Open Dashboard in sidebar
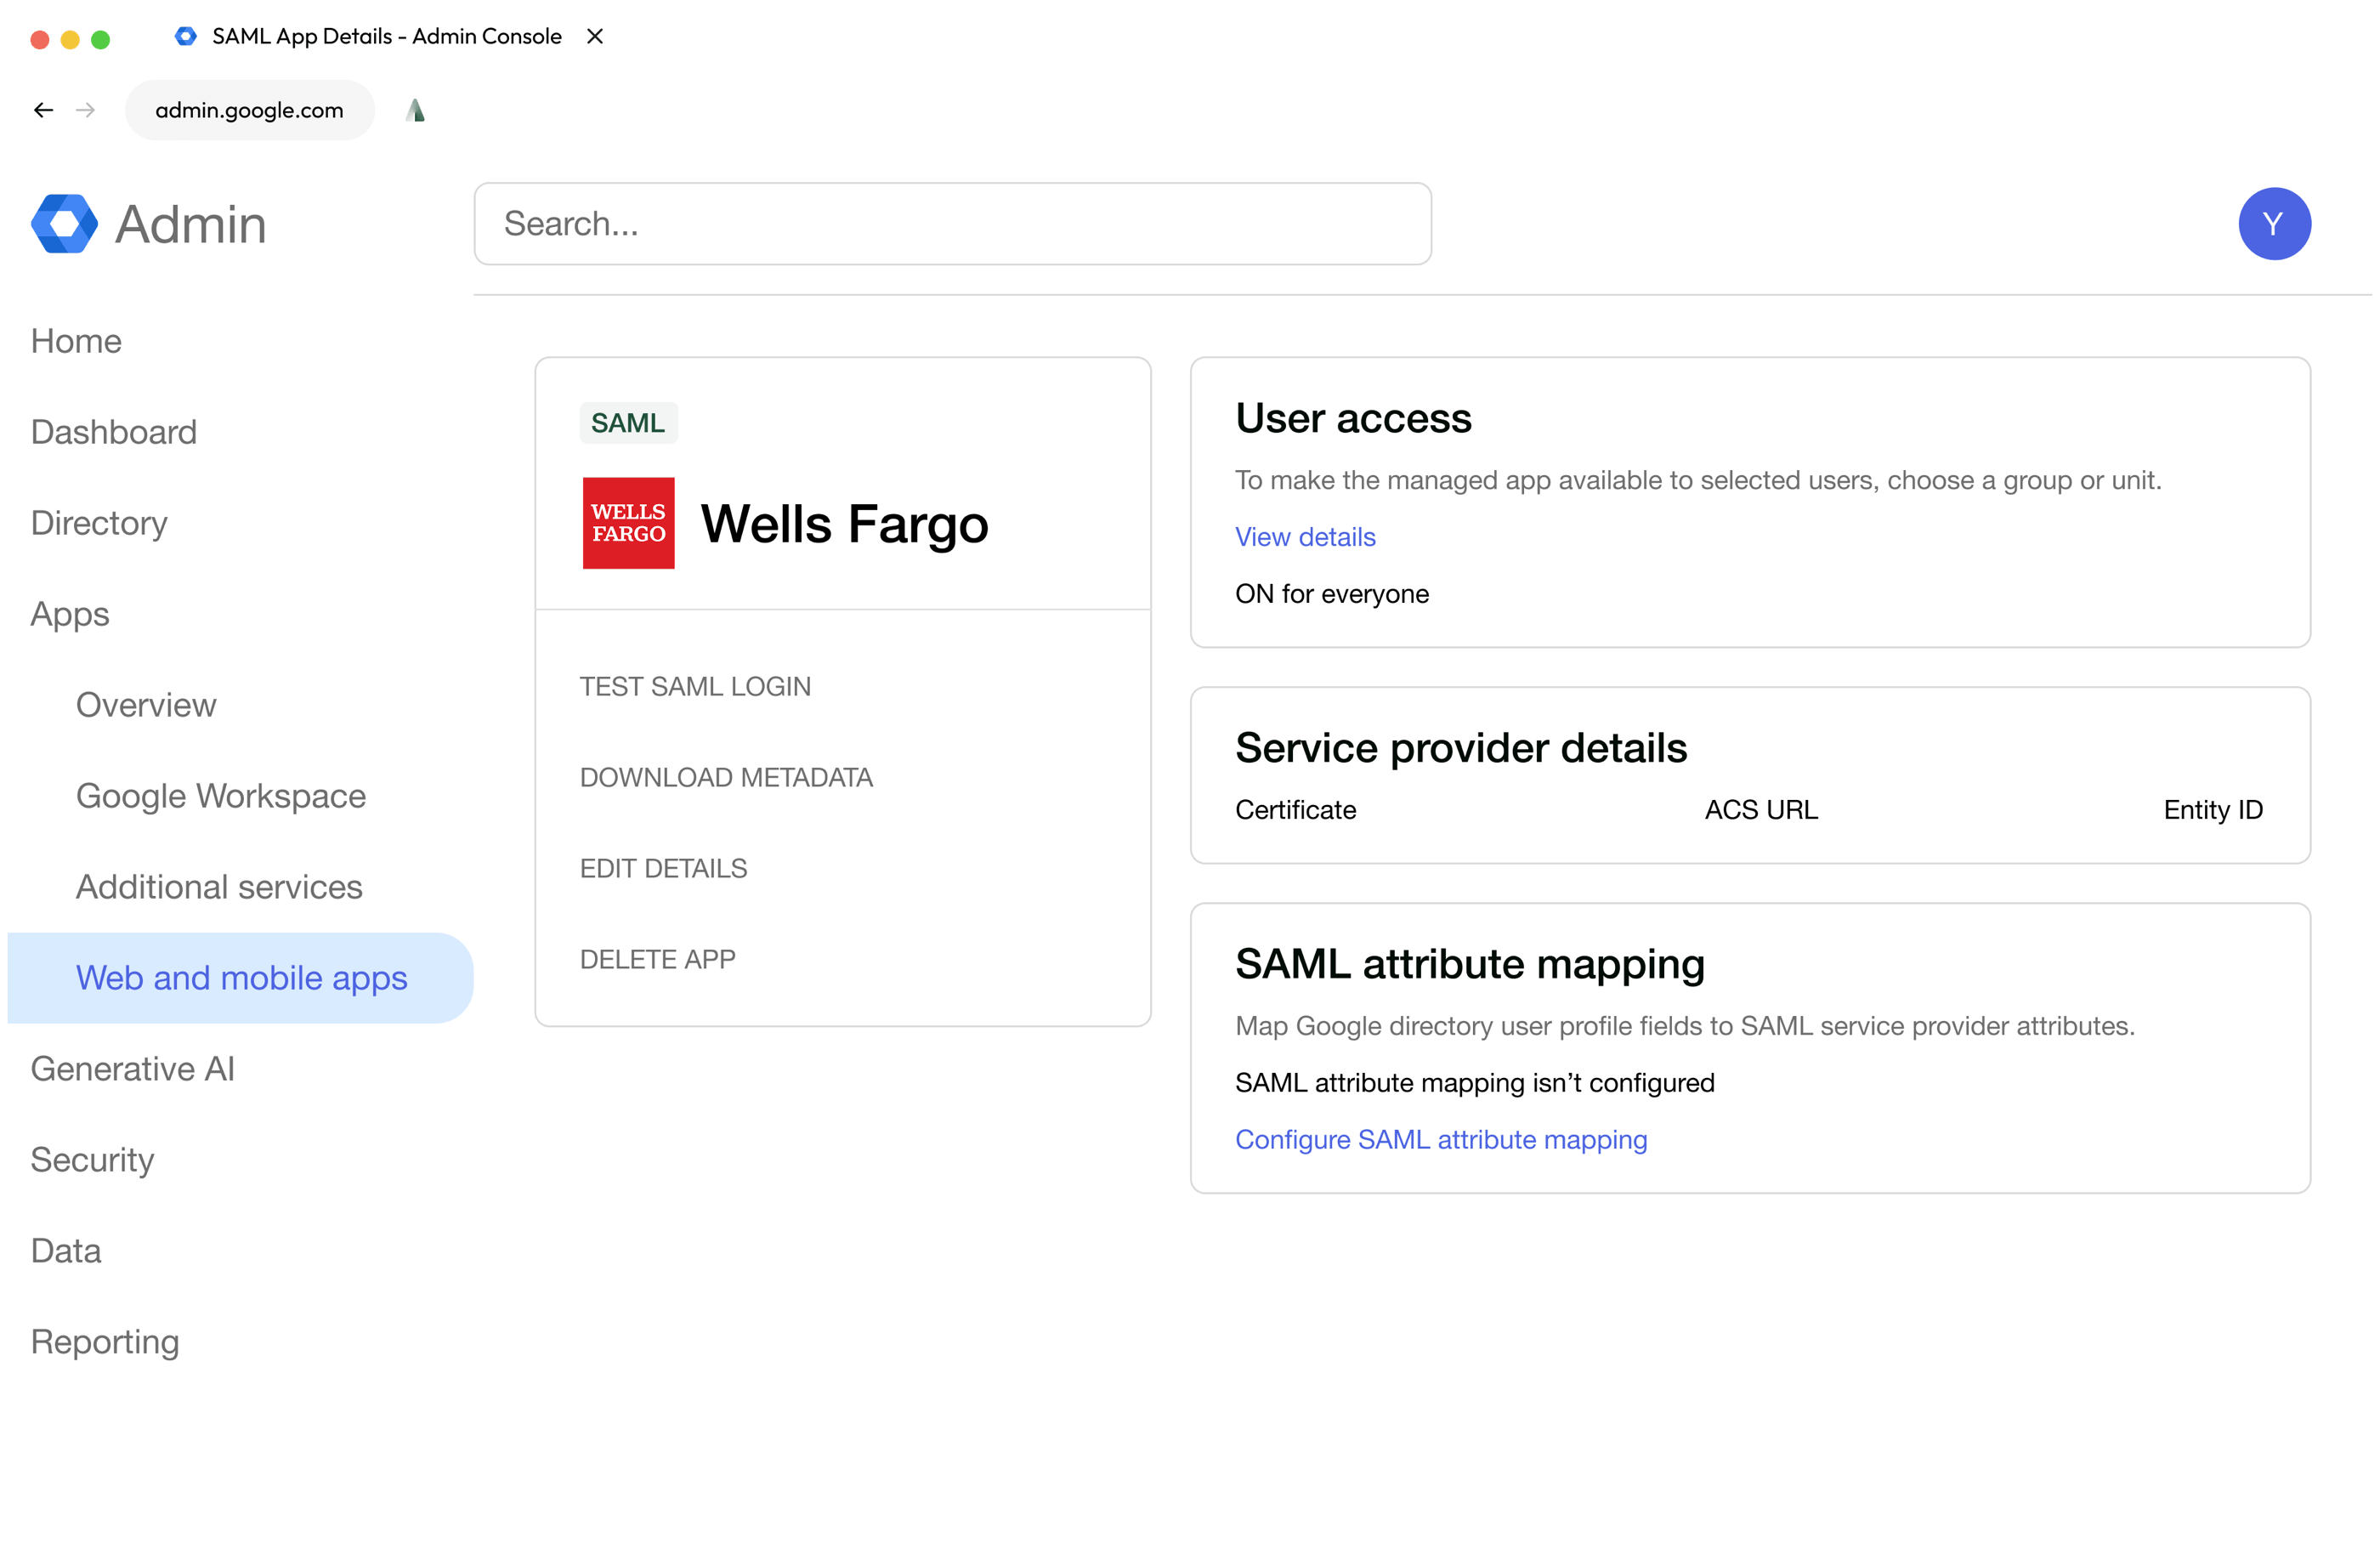2380x1543 pixels. tap(114, 432)
